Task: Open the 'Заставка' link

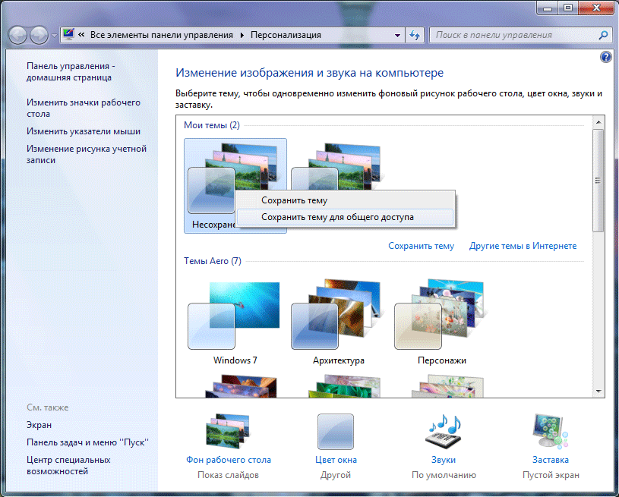Action: (551, 460)
